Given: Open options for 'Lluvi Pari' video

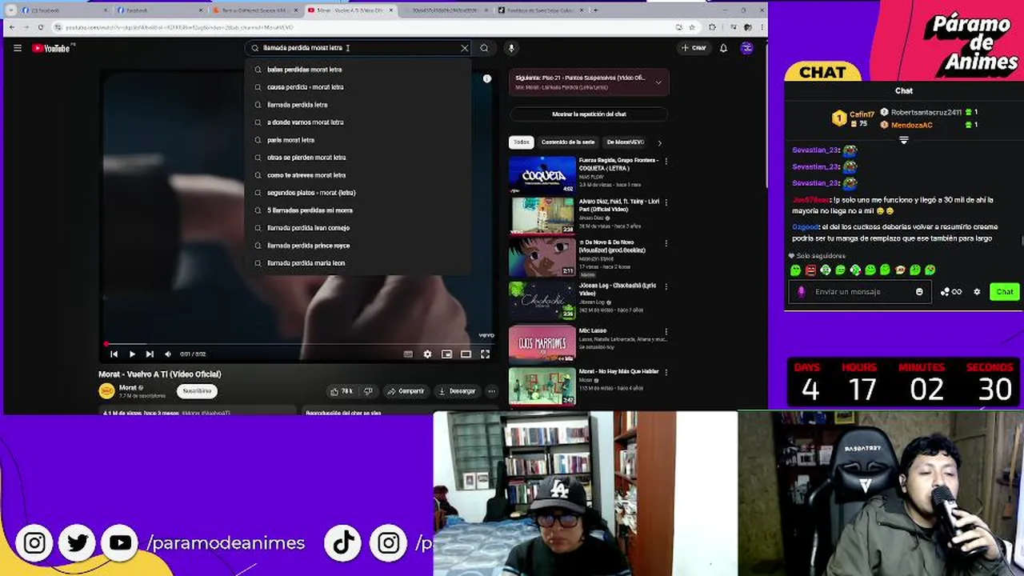Looking at the screenshot, I should point(666,202).
